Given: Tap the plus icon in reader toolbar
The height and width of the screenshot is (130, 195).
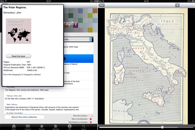Looking at the screenshot, I should coord(177,5).
